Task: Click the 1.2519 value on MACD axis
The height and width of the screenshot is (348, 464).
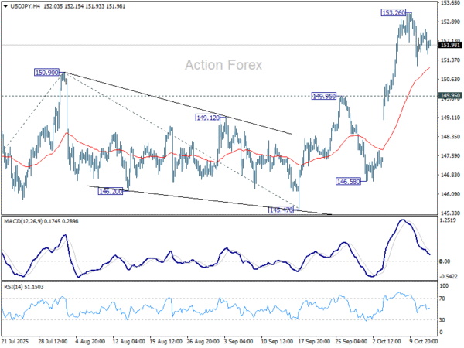Action: point(449,220)
